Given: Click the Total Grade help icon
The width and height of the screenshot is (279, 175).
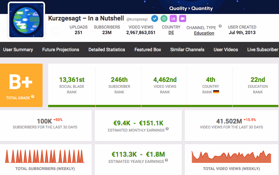Looking at the screenshot, I should point(33,96).
